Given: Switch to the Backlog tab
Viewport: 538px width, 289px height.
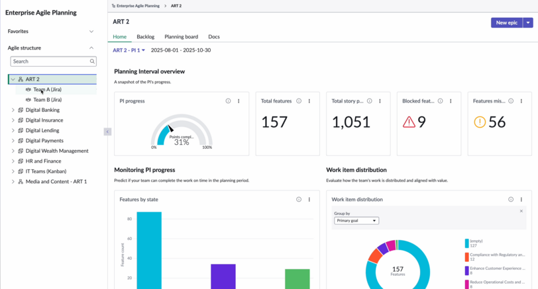Looking at the screenshot, I should point(146,36).
